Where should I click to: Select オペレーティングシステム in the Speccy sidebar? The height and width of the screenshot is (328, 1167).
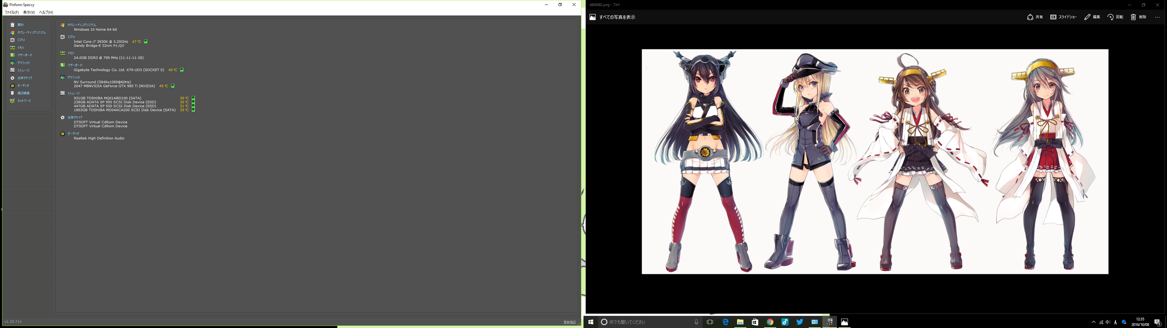(x=31, y=33)
